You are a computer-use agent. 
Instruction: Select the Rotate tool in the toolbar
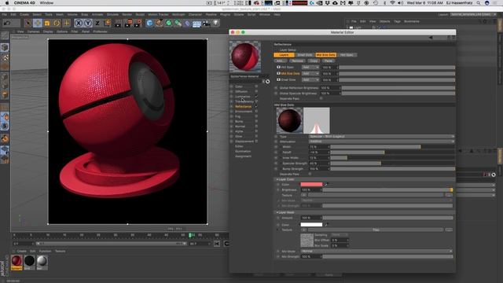pos(57,23)
